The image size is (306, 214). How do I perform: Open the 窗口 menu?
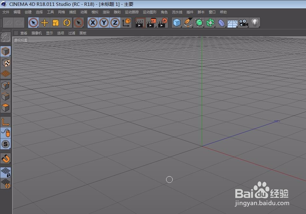(212, 12)
